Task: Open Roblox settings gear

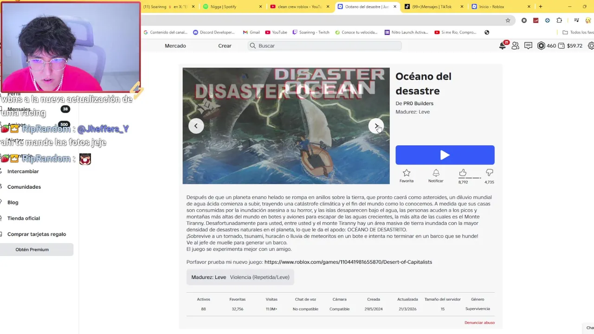Action: [591, 45]
